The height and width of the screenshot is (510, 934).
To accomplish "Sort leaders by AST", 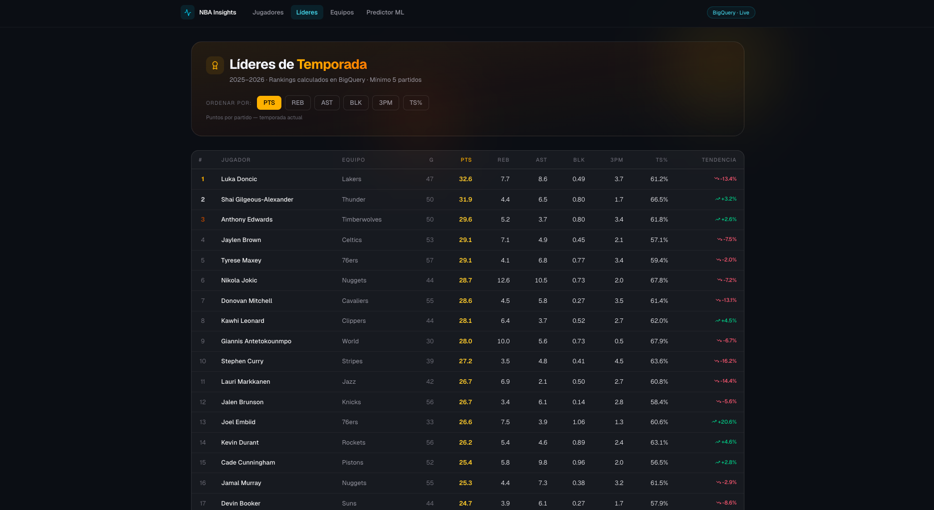I will [x=327, y=103].
